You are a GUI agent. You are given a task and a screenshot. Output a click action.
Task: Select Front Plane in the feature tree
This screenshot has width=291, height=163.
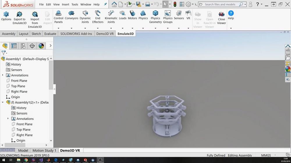[x=19, y=81]
